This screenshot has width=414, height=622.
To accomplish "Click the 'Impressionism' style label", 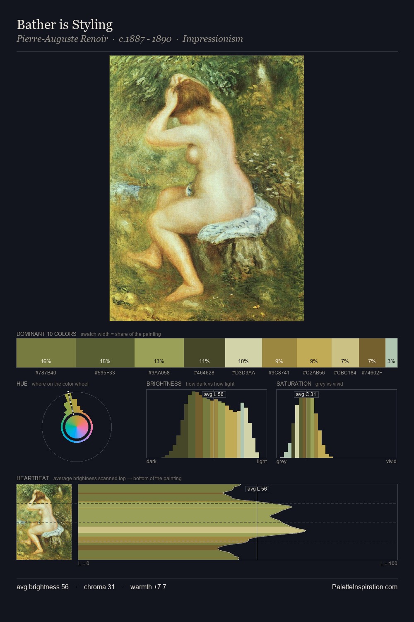I will pyautogui.click(x=213, y=39).
